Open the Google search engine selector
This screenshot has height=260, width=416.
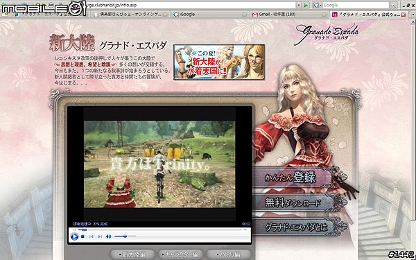pyautogui.click(x=317, y=5)
